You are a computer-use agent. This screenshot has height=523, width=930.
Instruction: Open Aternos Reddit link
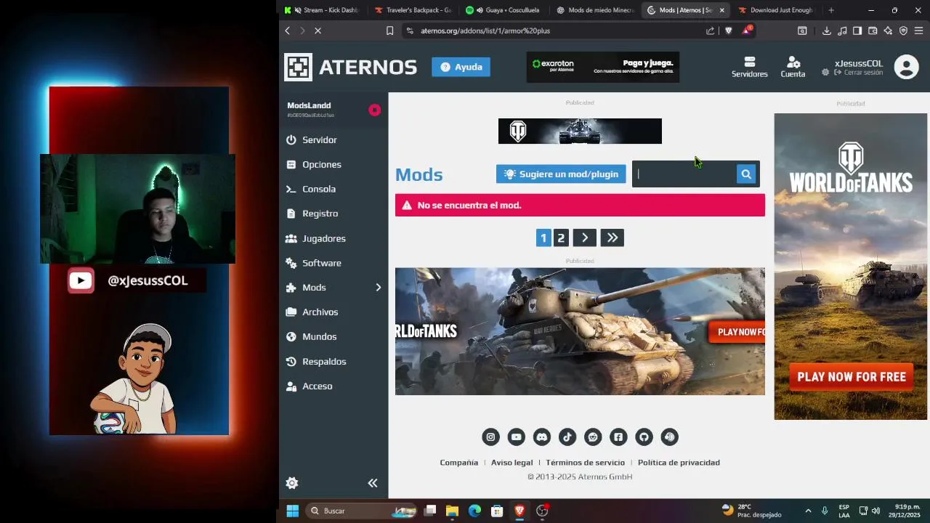593,437
